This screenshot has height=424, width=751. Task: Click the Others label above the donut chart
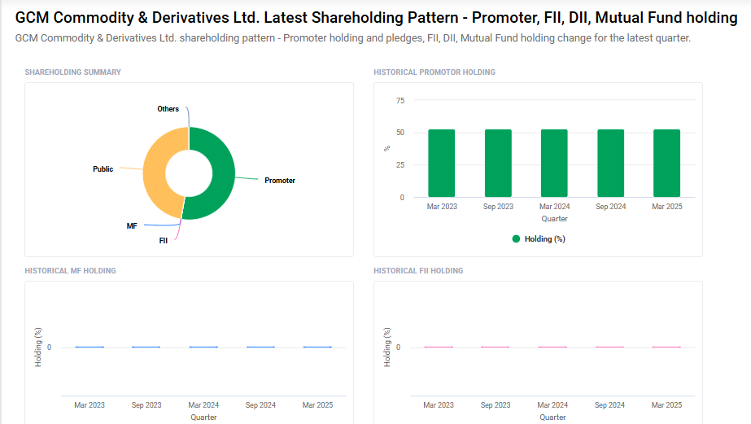168,109
